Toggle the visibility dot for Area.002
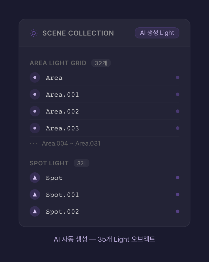 click(178, 111)
